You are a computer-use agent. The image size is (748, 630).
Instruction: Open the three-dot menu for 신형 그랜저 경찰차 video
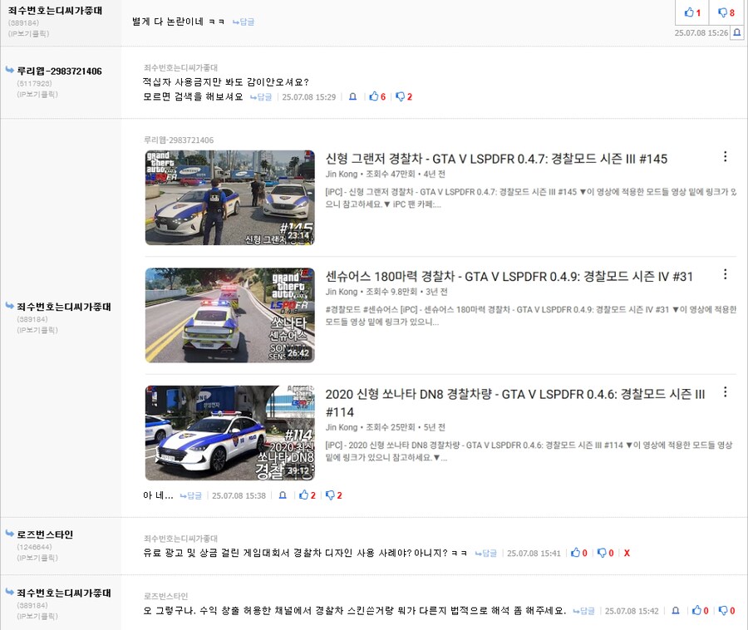[x=725, y=156]
